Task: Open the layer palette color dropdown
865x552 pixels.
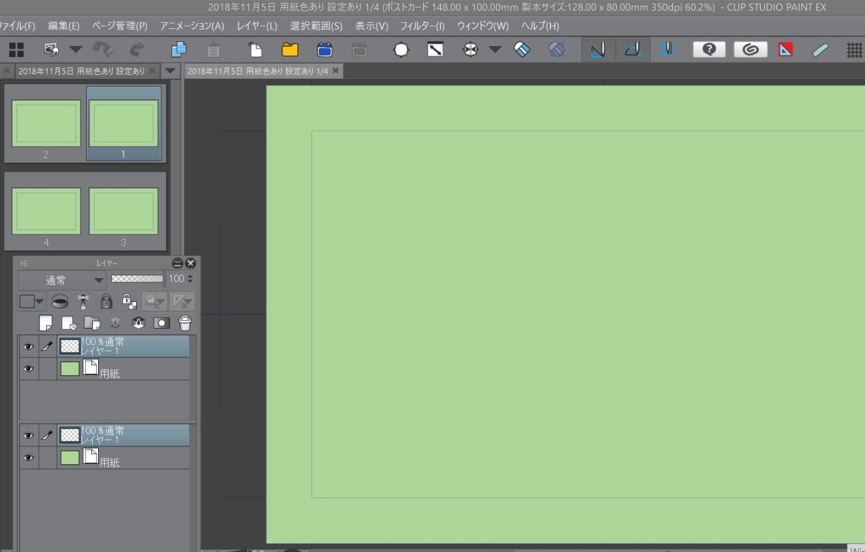Action: 31,301
